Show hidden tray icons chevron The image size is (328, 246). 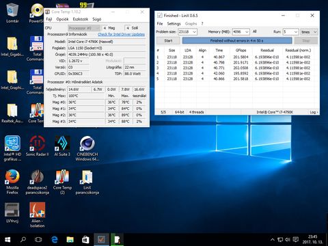pyautogui.click(x=273, y=240)
